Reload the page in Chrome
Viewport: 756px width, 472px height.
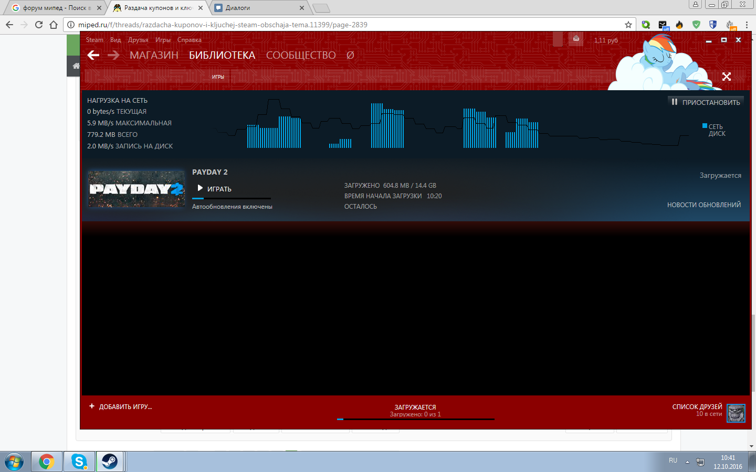tap(39, 25)
